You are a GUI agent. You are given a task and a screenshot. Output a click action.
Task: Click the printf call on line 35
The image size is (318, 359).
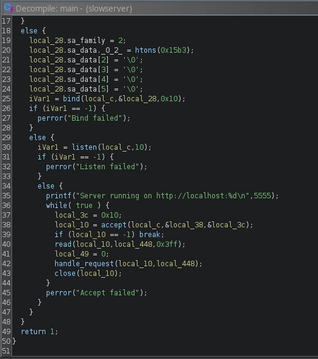59,196
